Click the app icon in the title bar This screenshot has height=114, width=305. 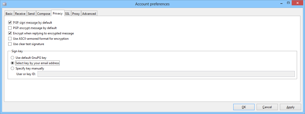pyautogui.click(x=4, y=4)
